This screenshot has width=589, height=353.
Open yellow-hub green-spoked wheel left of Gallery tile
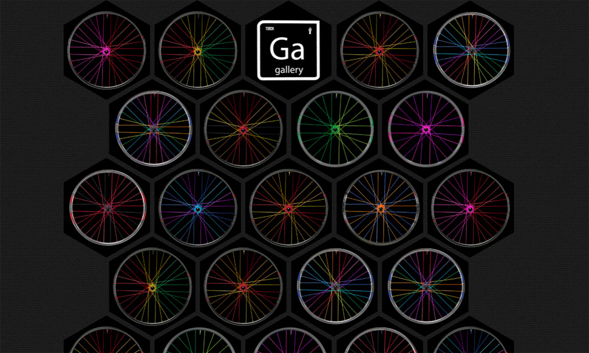(197, 51)
